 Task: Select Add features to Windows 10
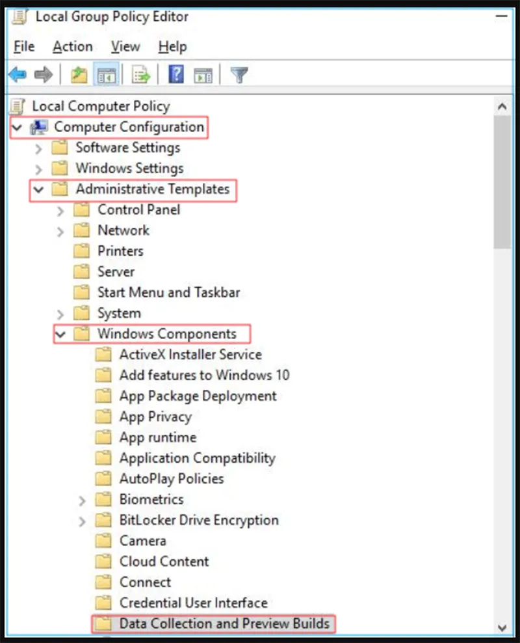[204, 375]
